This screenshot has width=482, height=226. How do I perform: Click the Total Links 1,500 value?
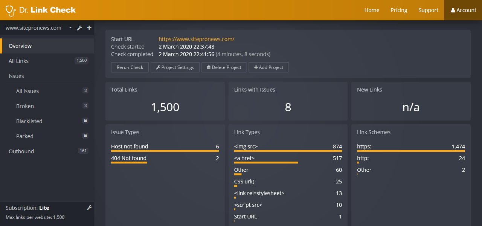pos(165,107)
